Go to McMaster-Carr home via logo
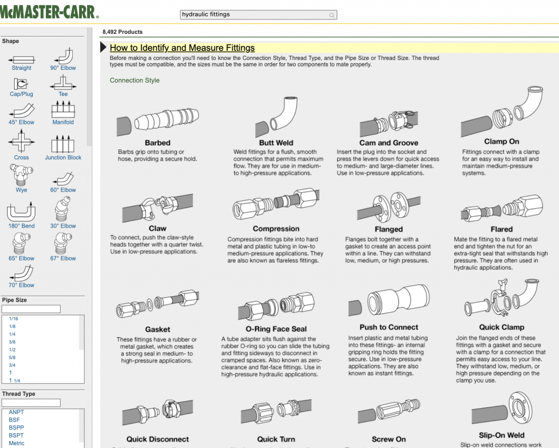 pyautogui.click(x=49, y=12)
